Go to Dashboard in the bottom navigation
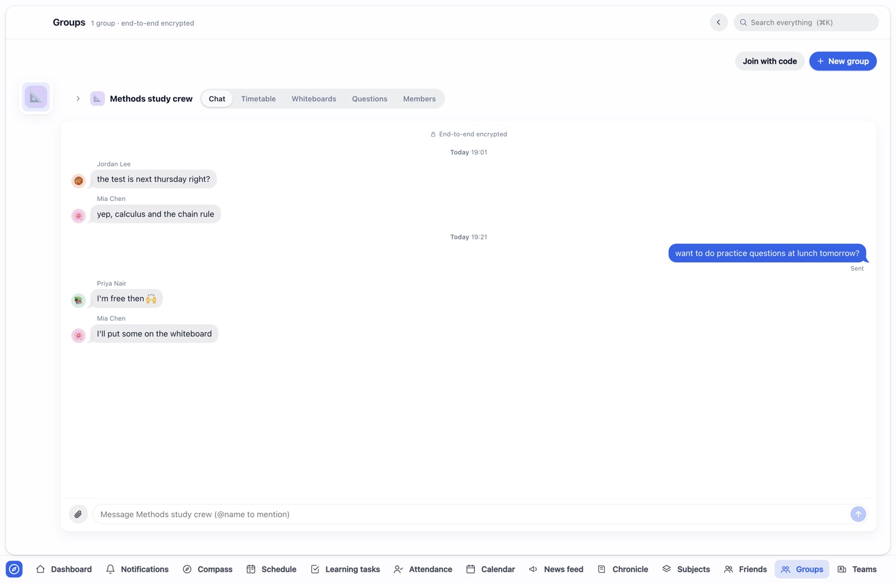Screen dimensions: 896x583 coord(64,569)
